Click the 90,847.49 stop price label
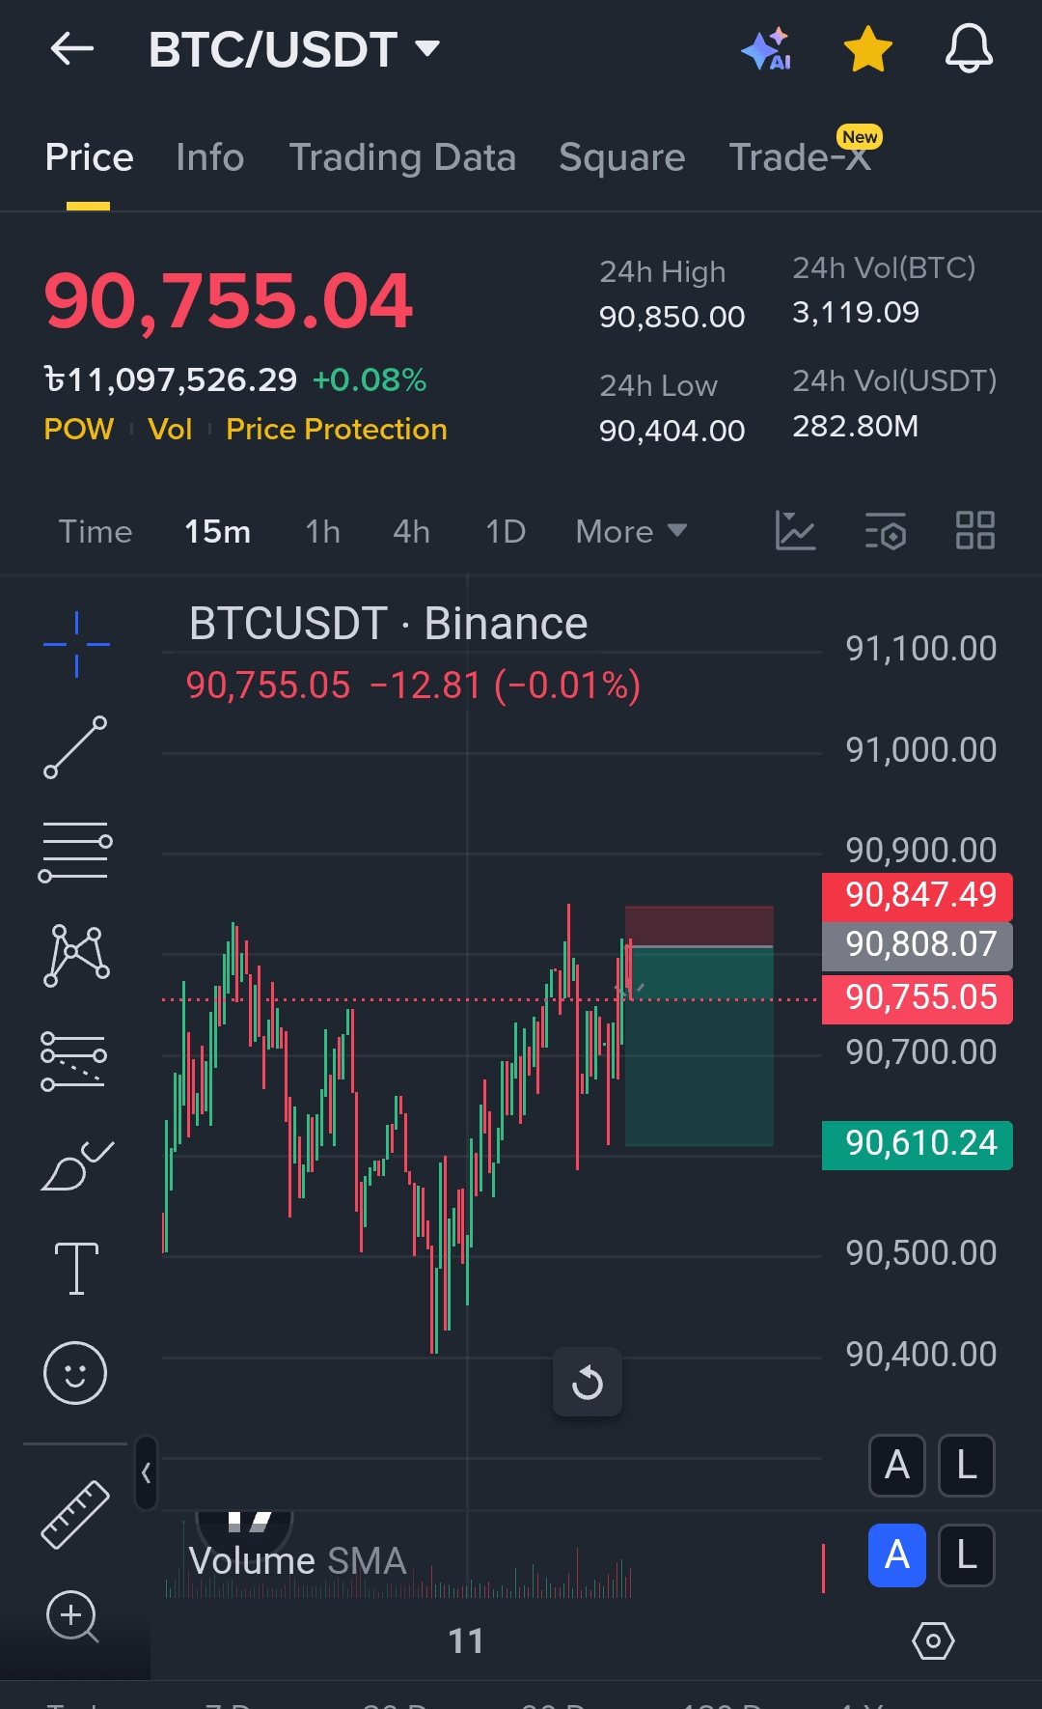This screenshot has height=1709, width=1042. click(x=918, y=896)
